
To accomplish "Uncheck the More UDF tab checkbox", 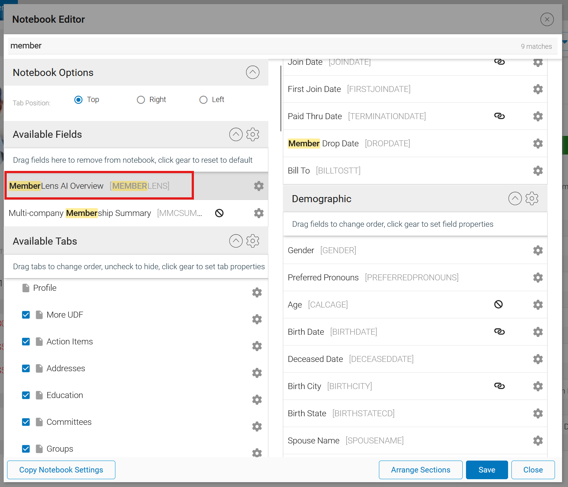I will pos(26,315).
